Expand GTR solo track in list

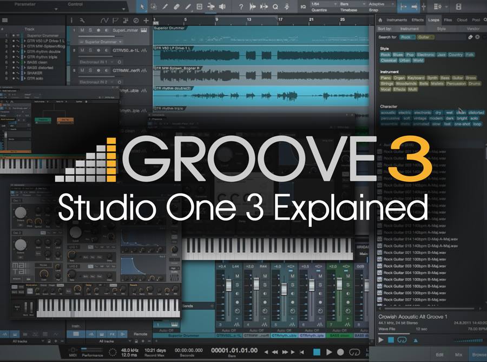pyautogui.click(x=25, y=78)
